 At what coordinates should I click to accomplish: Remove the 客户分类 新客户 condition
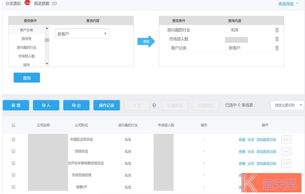277,48
